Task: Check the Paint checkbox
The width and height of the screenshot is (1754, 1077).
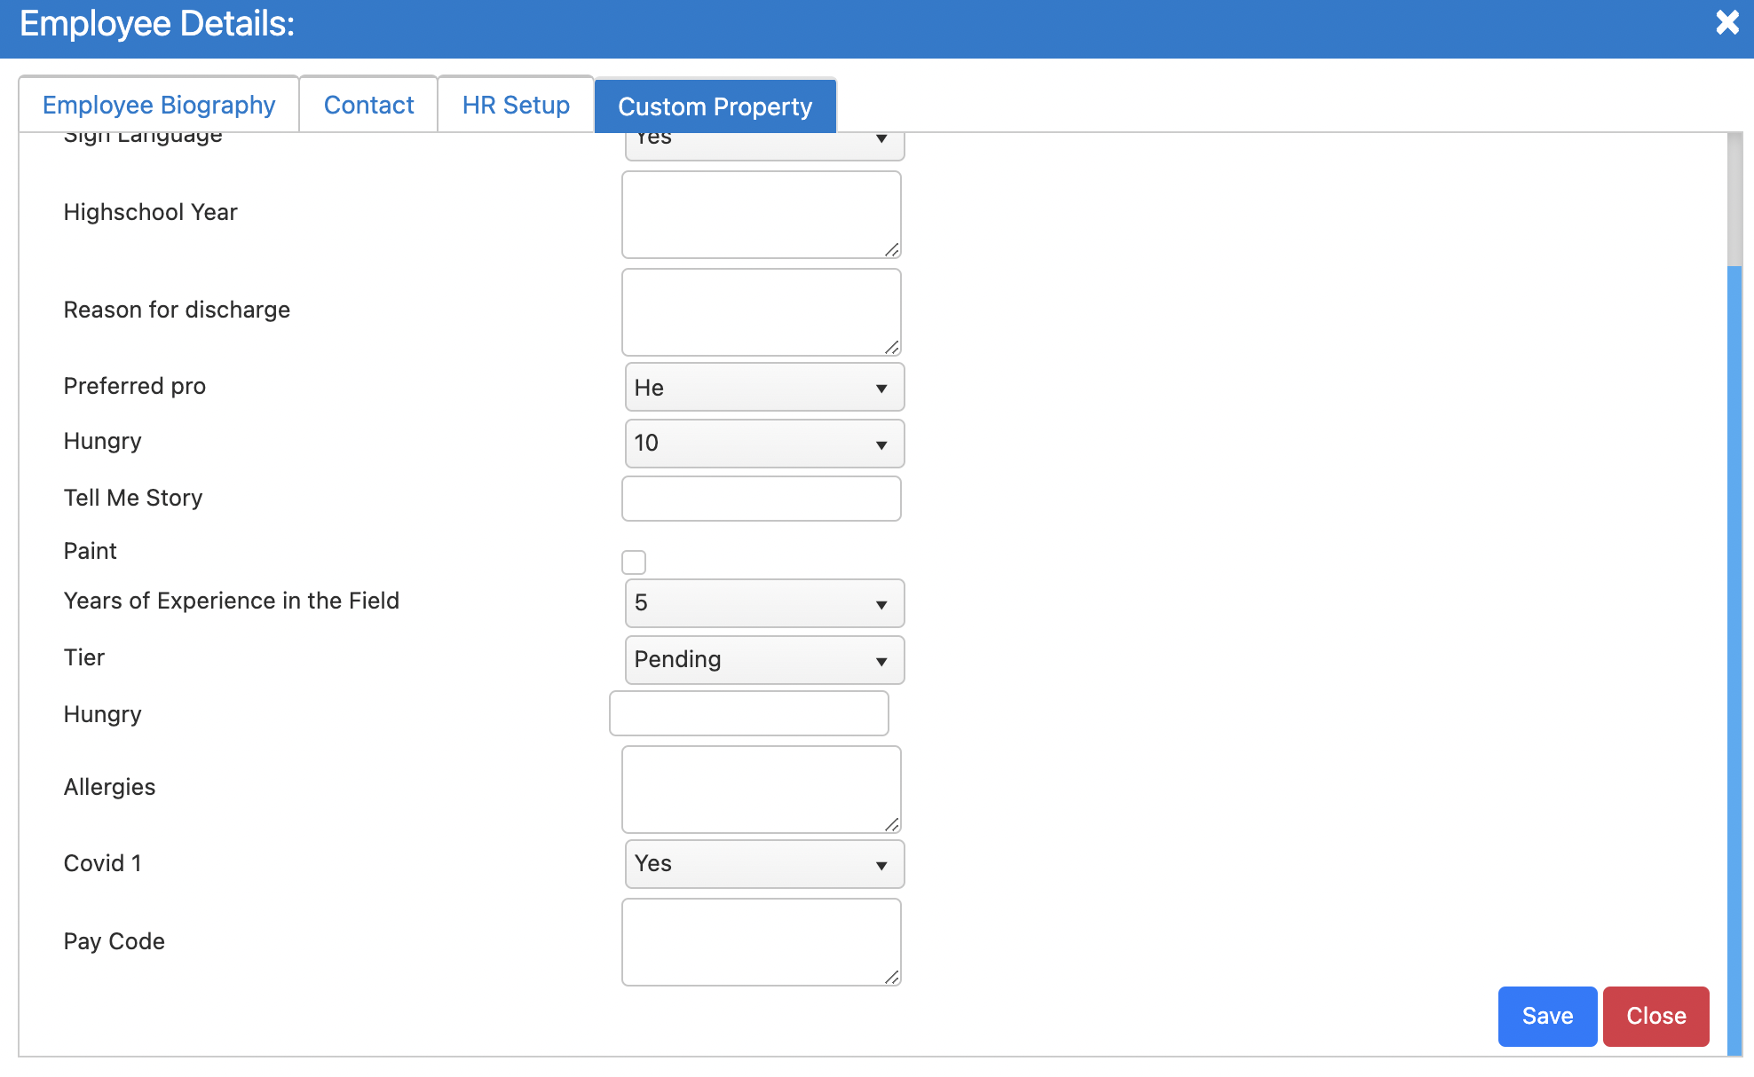Action: tap(634, 562)
